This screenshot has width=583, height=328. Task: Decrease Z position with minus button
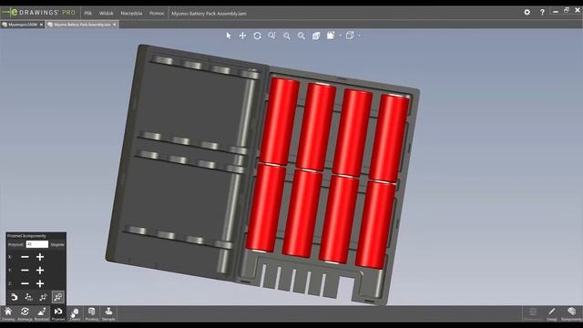25,283
